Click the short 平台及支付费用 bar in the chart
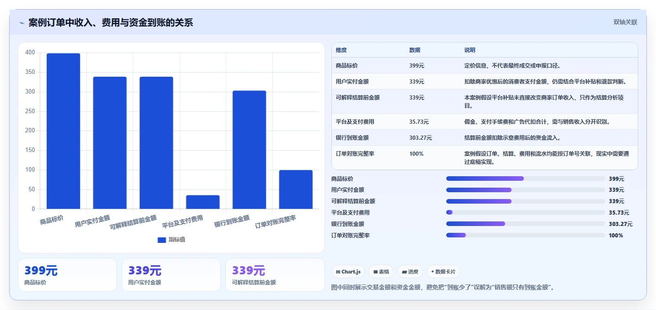The height and width of the screenshot is (310, 656). [x=203, y=202]
